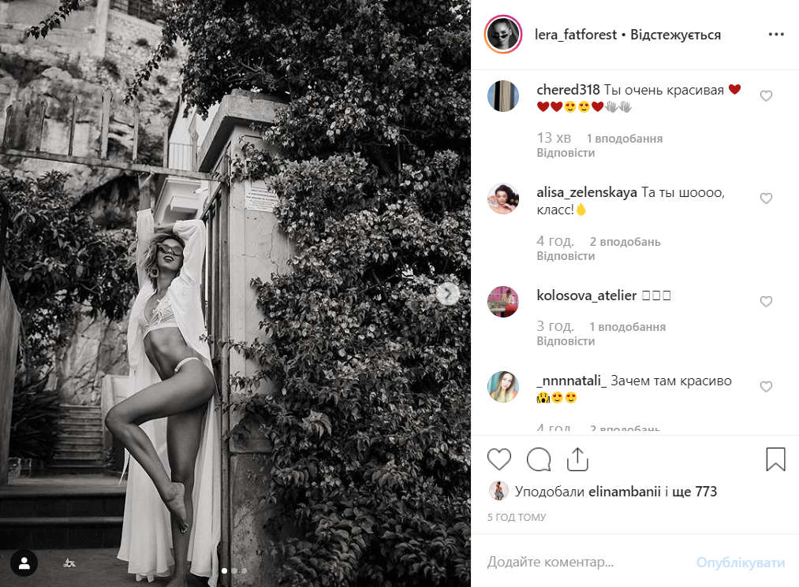Open lera_fatforest username link

(x=575, y=35)
